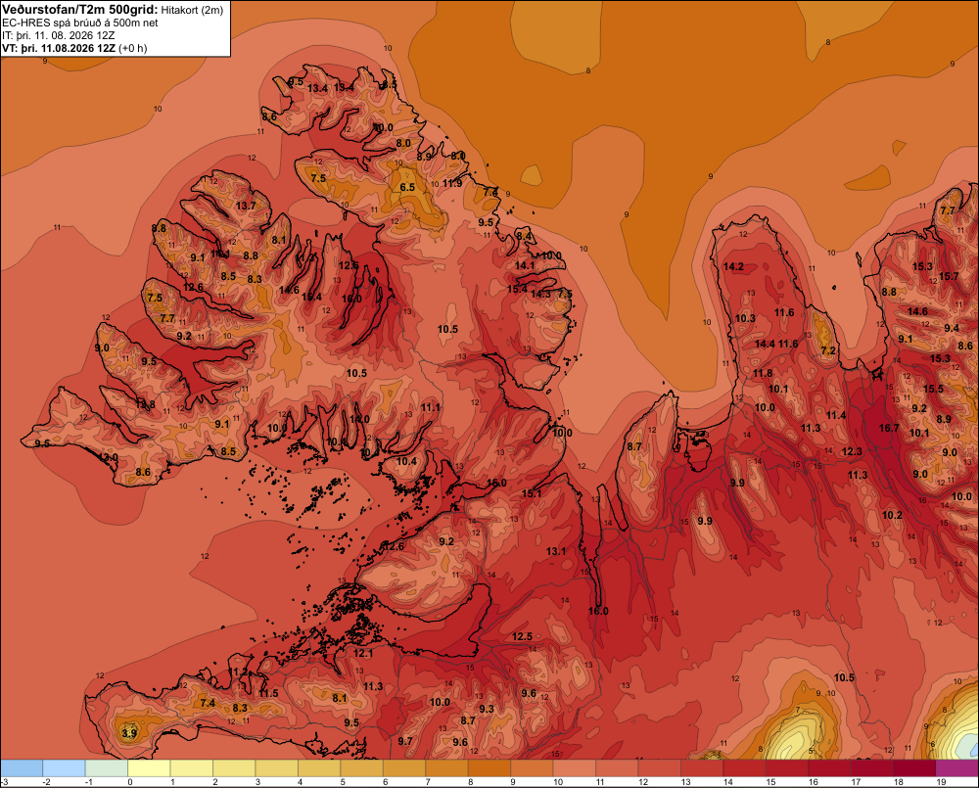Click the EC-HRES model description text
979x788 pixels.
(80, 23)
